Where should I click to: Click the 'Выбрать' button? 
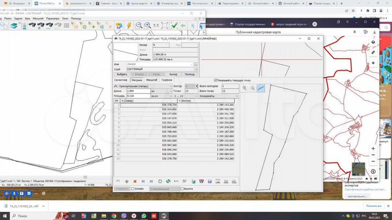pyautogui.click(x=122, y=74)
